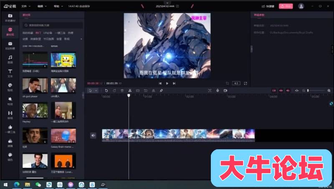Select the mirror flip tool in timeline toolbar
The image size is (334, 189).
point(153,90)
